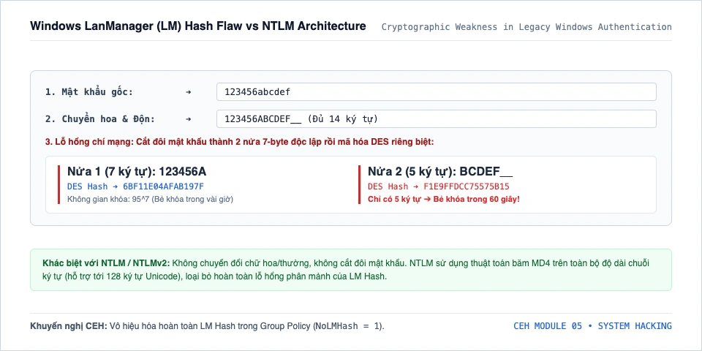Click DES hash value 6BF11E04AFAB197F
The width and height of the screenshot is (702, 351).
(163, 186)
